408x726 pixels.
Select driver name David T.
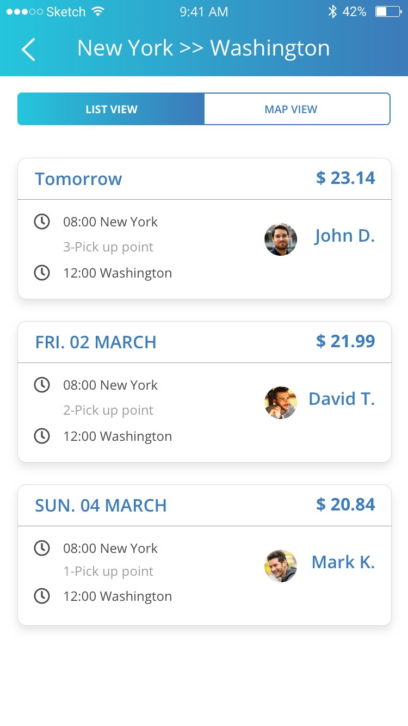(x=342, y=399)
